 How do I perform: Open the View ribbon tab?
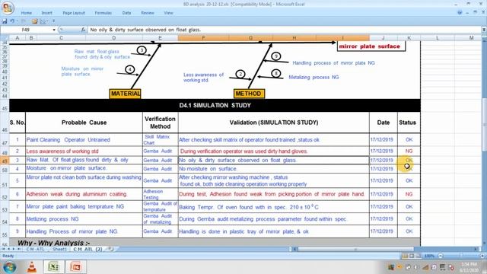point(168,13)
